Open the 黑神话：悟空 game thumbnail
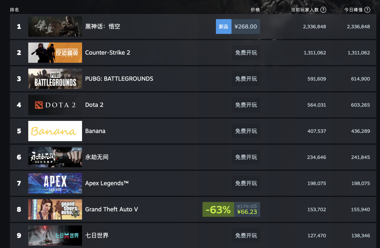Viewport: 380px width, 248px height. 55,26
